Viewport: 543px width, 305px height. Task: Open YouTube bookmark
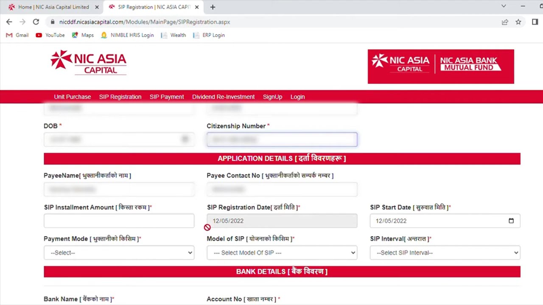[50, 35]
